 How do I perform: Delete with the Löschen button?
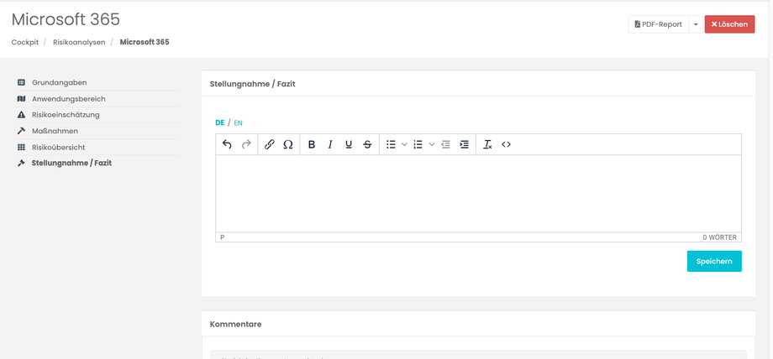click(x=729, y=24)
